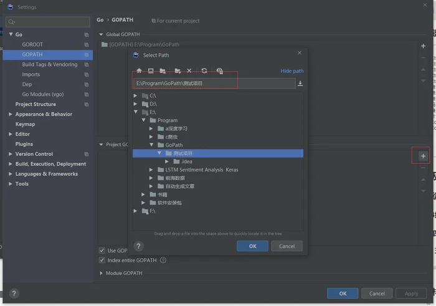The height and width of the screenshot is (306, 436).
Task: Expand the C:\ drive node
Action: pyautogui.click(x=135, y=96)
